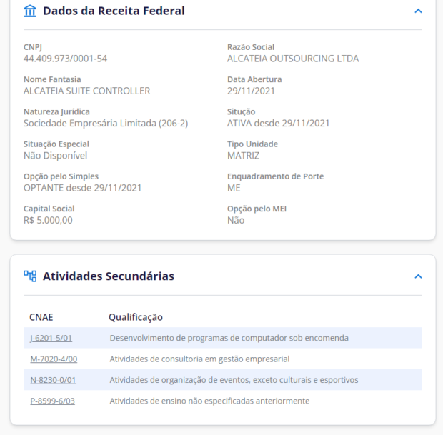The image size is (443, 435).
Task: Click the Opção pelo MEI label
Action: tap(257, 209)
